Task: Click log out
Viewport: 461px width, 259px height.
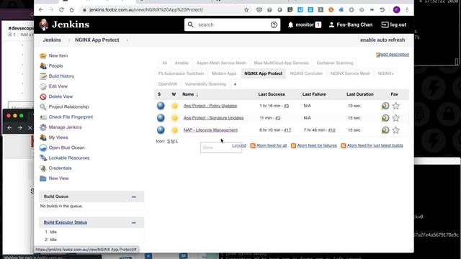Action: 394,24
